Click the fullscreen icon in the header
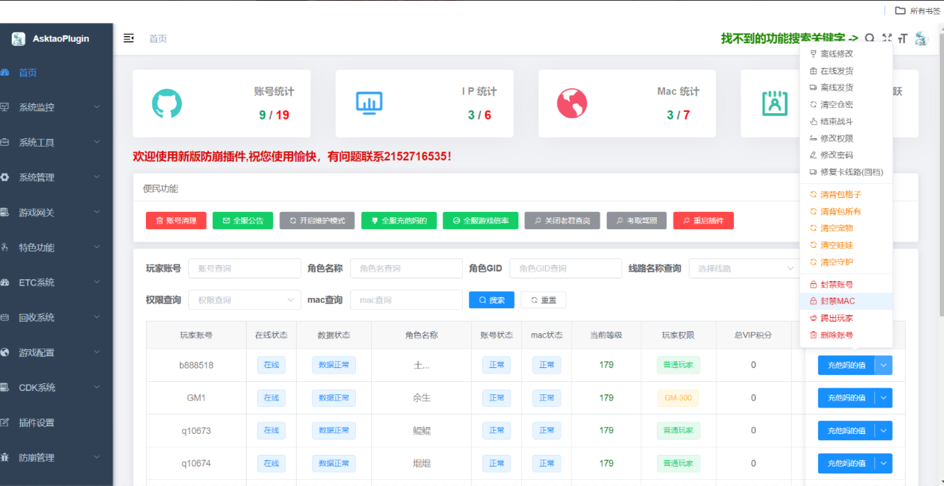This screenshot has width=944, height=486. tap(887, 38)
